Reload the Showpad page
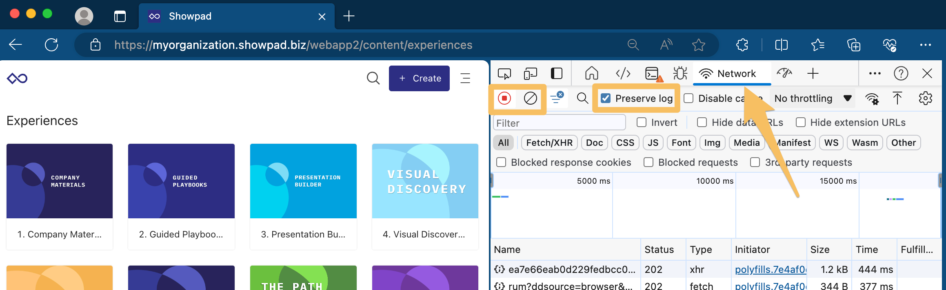The image size is (946, 290). (51, 45)
